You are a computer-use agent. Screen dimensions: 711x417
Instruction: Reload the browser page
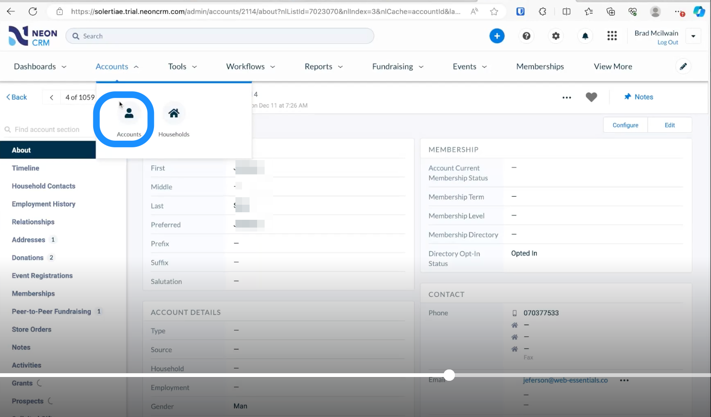32,11
